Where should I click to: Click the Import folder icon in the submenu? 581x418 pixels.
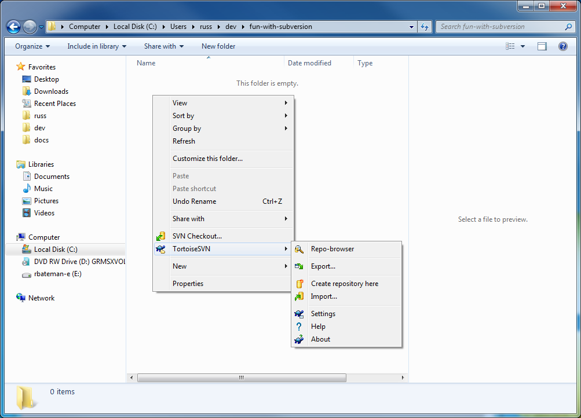299,296
